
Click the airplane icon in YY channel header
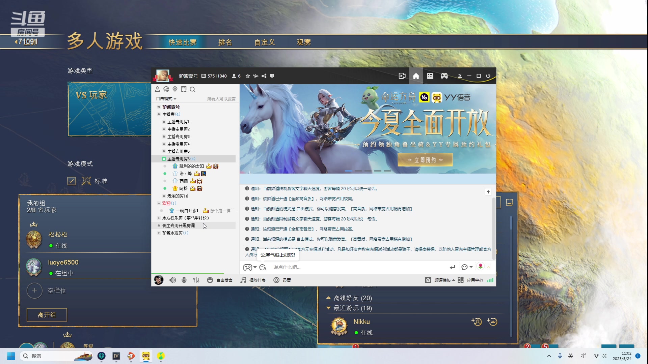[256, 76]
